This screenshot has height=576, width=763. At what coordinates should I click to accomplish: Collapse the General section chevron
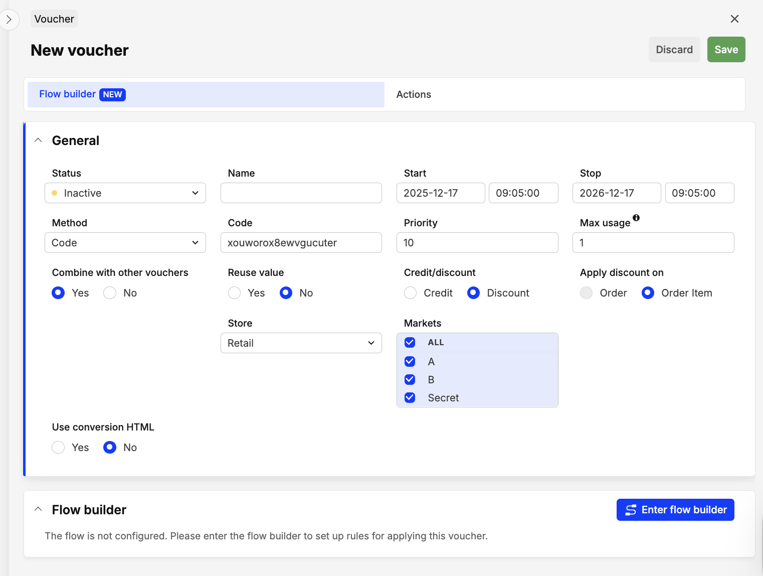click(38, 140)
